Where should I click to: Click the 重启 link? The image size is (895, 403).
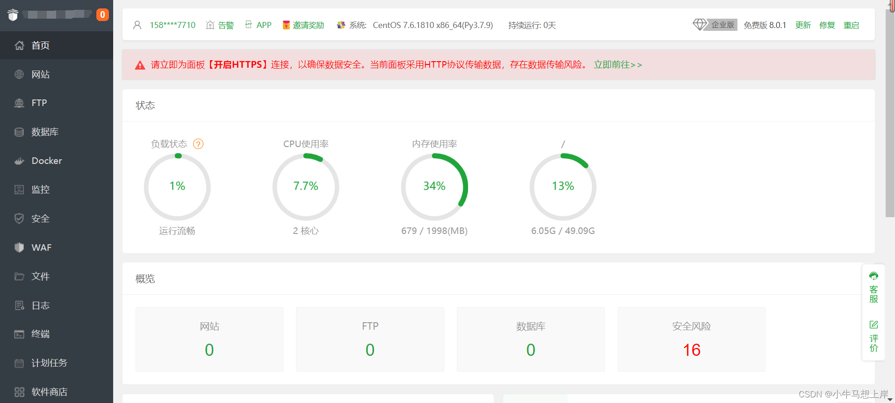tap(851, 25)
